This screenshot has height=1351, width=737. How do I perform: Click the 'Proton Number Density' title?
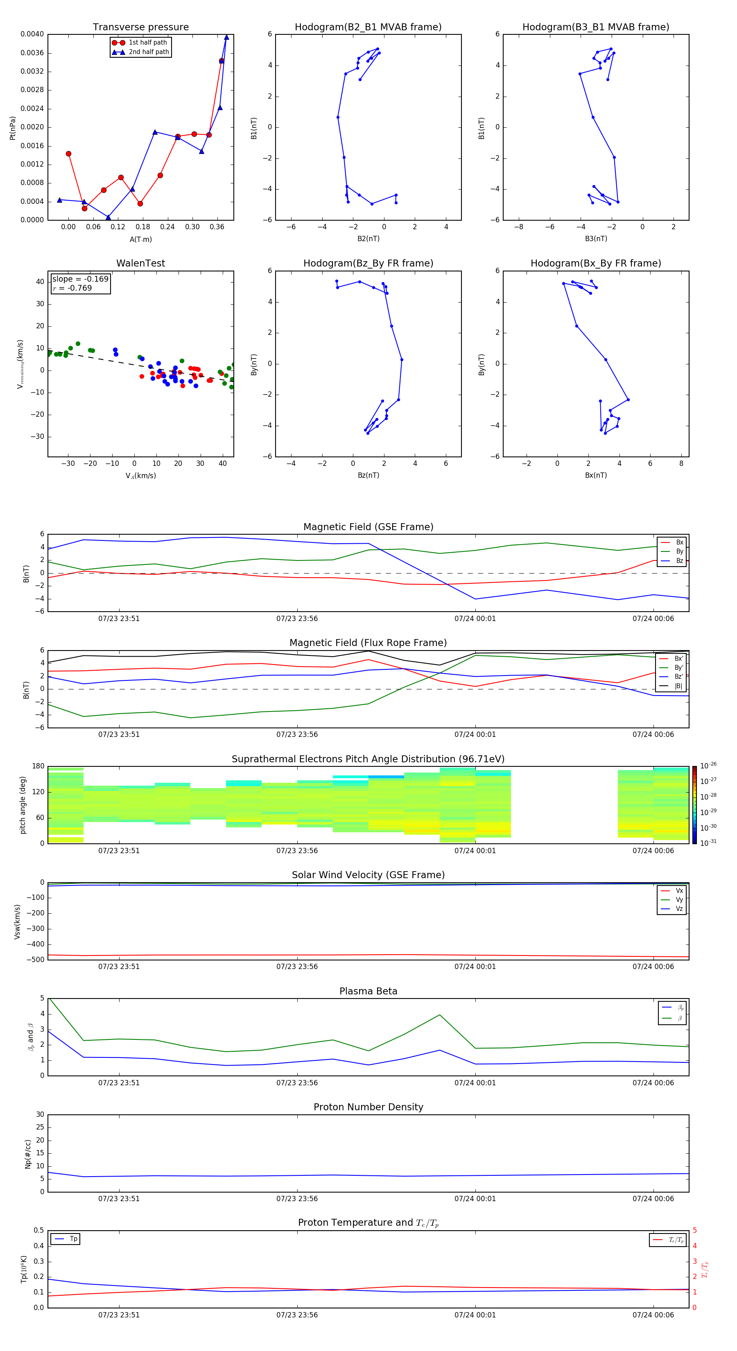(368, 1107)
